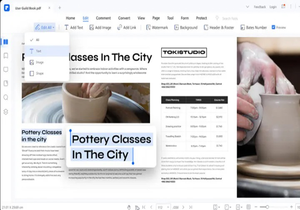
Task: Choose Shape in the Edit All menu
Action: point(47,73)
